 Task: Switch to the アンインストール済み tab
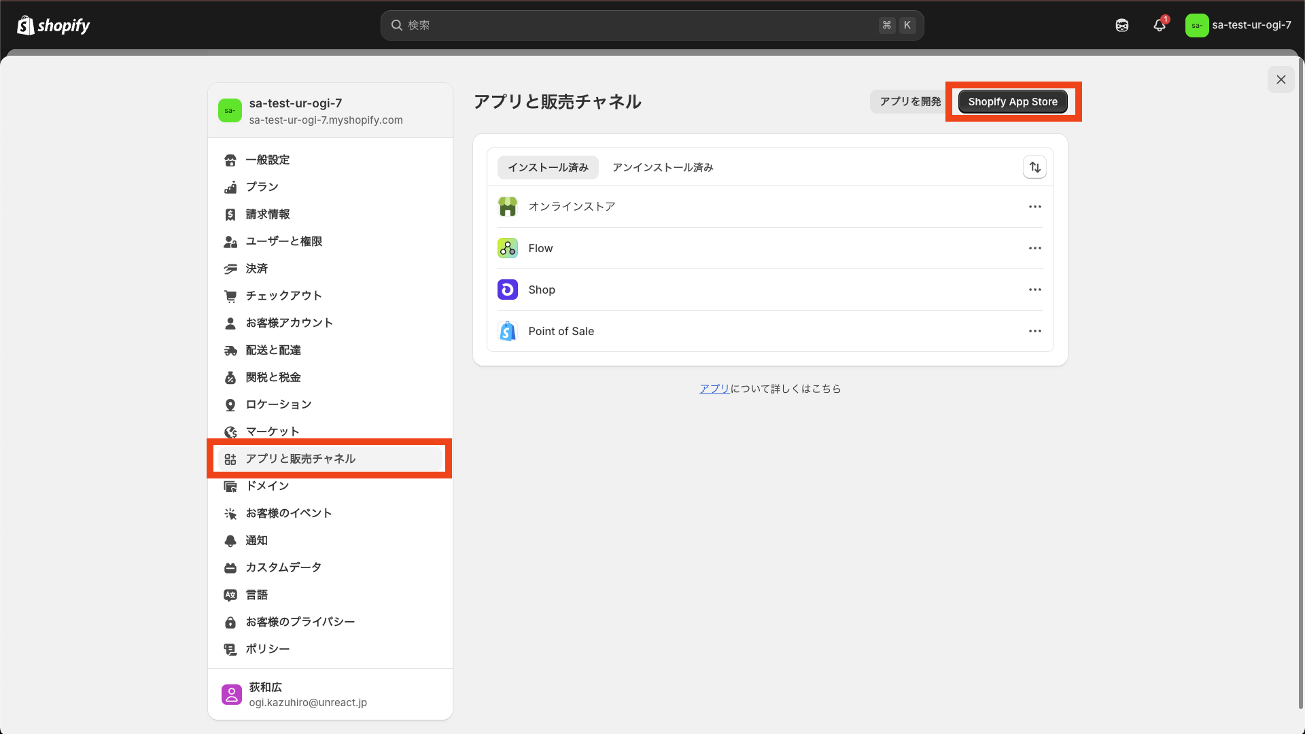662,167
